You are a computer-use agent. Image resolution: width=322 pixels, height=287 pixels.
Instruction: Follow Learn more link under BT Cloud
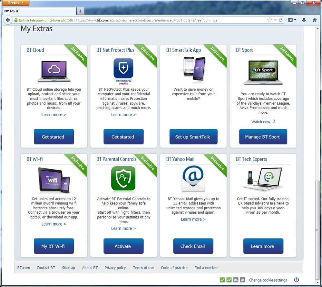[x=54, y=115]
